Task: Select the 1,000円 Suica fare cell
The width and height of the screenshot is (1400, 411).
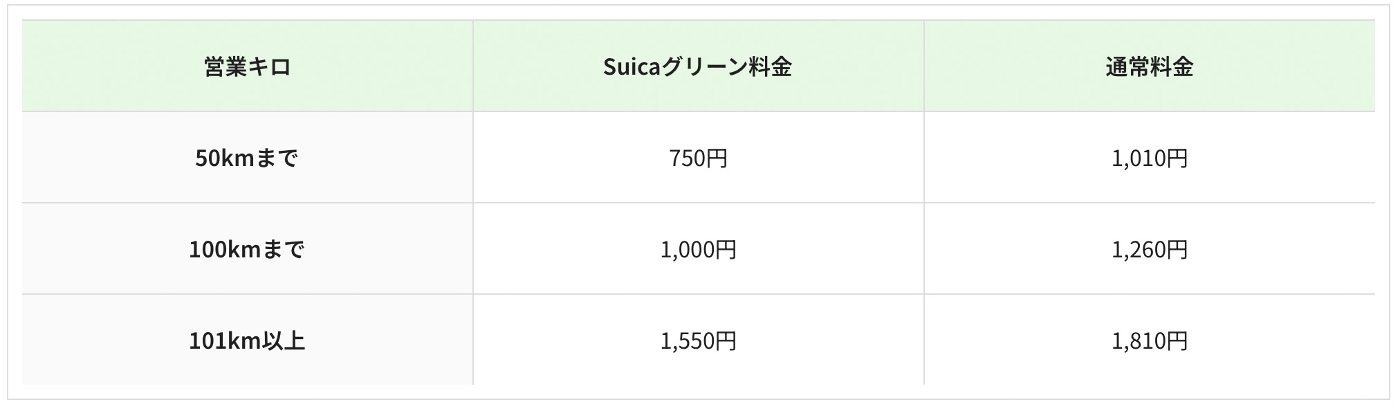Action: click(x=697, y=250)
